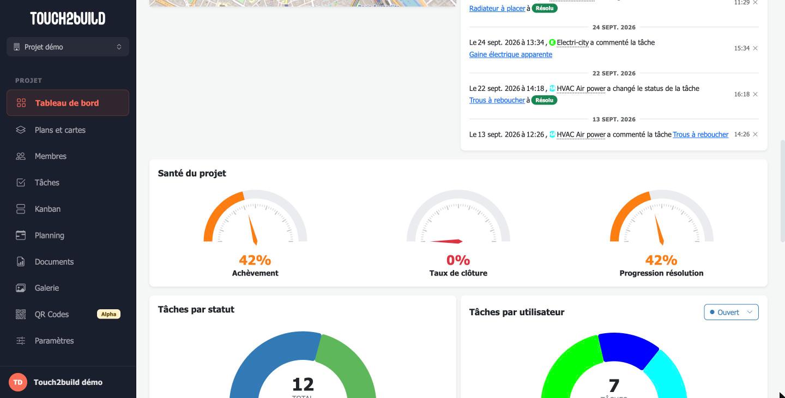785x398 pixels.
Task: Open the Ouvert status filter dropdown
Action: pos(731,312)
